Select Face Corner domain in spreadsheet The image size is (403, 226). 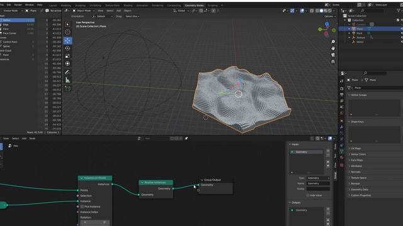18,33
